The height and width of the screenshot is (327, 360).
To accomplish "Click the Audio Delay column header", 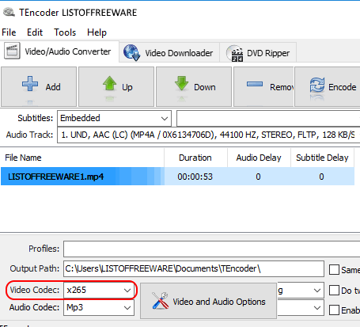I will click(x=259, y=158).
